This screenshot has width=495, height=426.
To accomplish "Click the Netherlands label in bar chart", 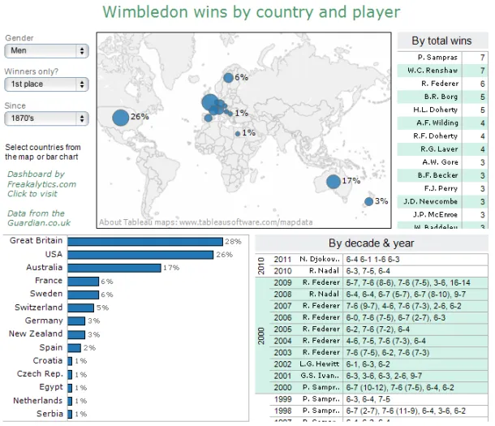I will 38,401.
